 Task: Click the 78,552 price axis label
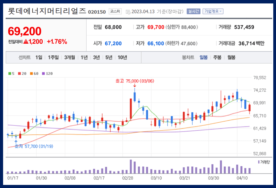pyautogui.click(x=259, y=78)
